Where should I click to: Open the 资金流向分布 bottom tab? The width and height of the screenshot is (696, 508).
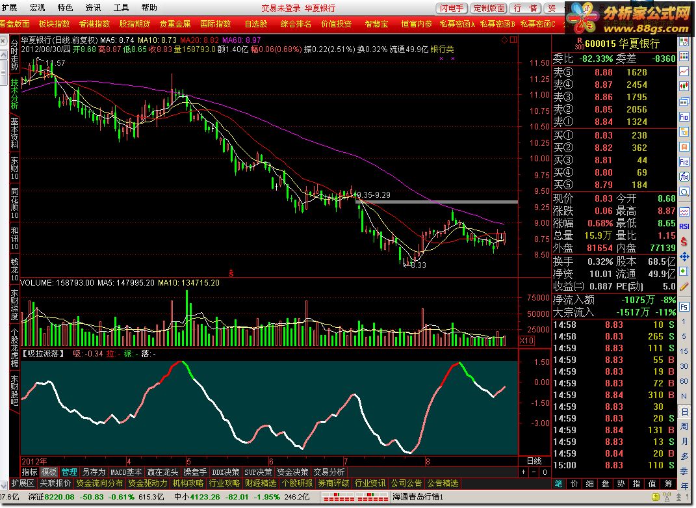(x=99, y=483)
